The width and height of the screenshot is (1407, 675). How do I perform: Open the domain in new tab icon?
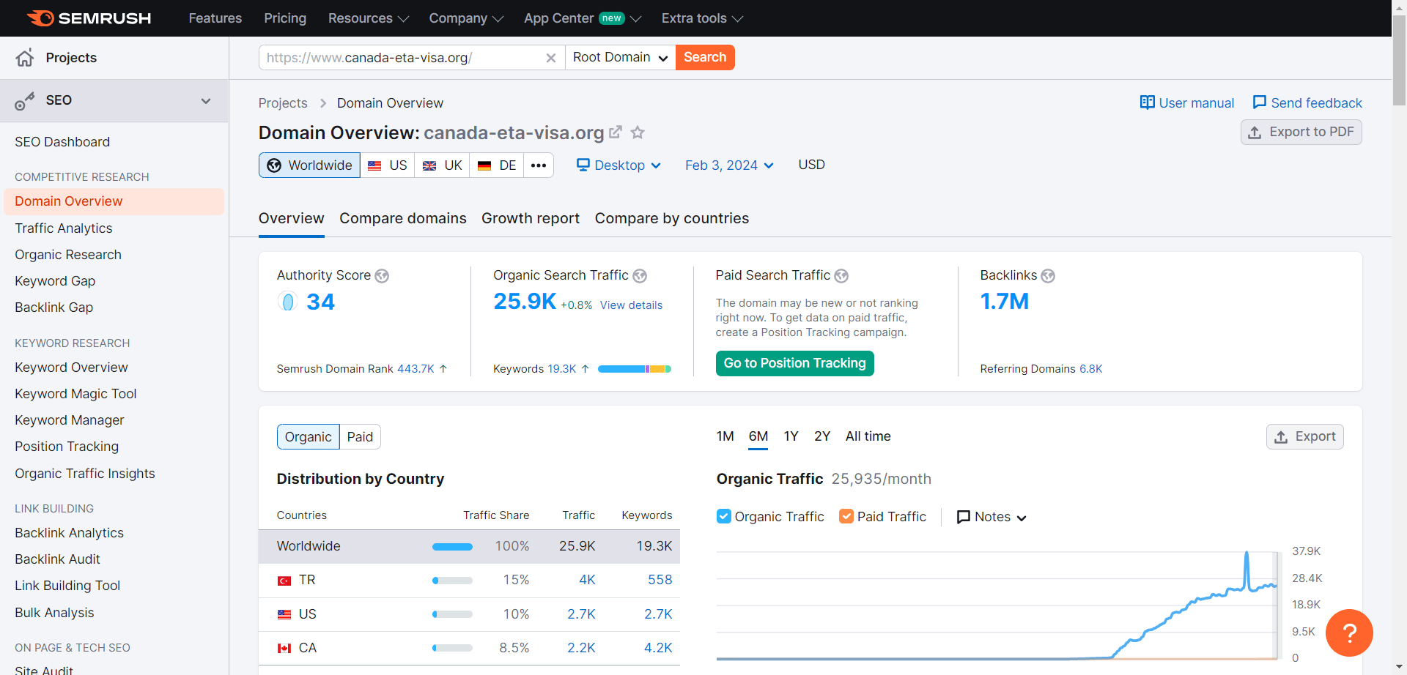[616, 133]
